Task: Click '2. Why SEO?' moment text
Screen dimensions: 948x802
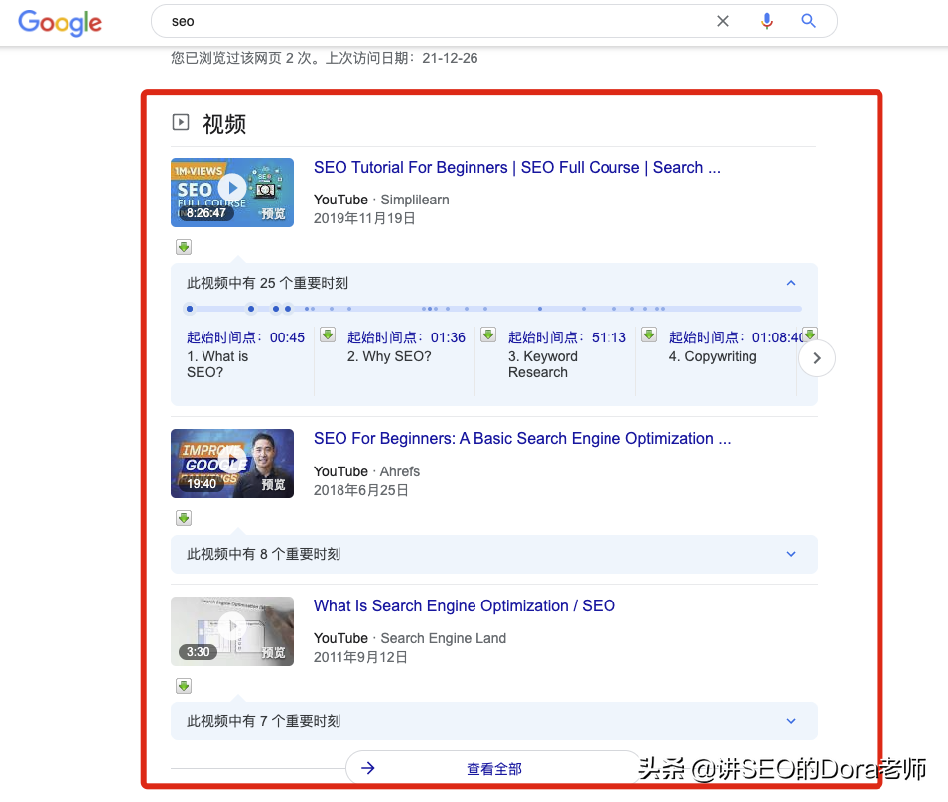Action: click(389, 356)
